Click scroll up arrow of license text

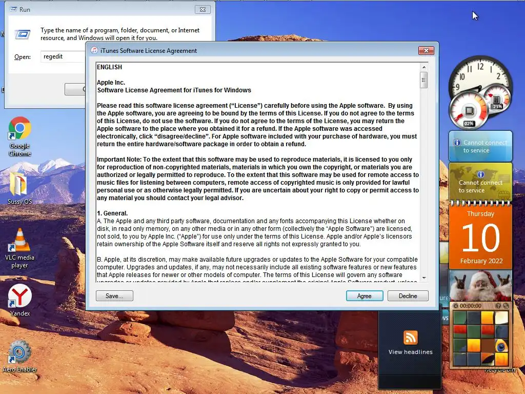tap(424, 67)
